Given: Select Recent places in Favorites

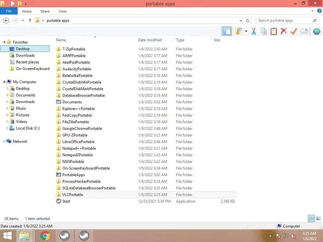Looking at the screenshot, I should pyautogui.click(x=27, y=62).
